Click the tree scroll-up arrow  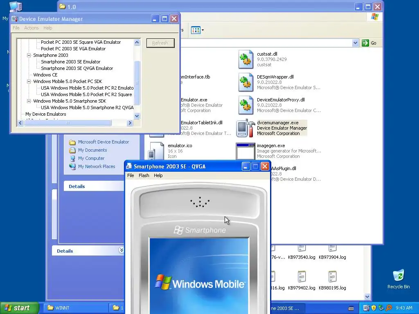pos(137,42)
